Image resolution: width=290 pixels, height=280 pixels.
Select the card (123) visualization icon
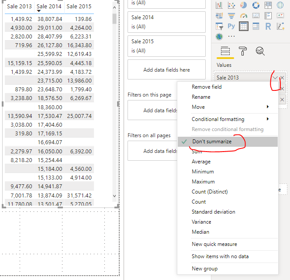click(256, 16)
